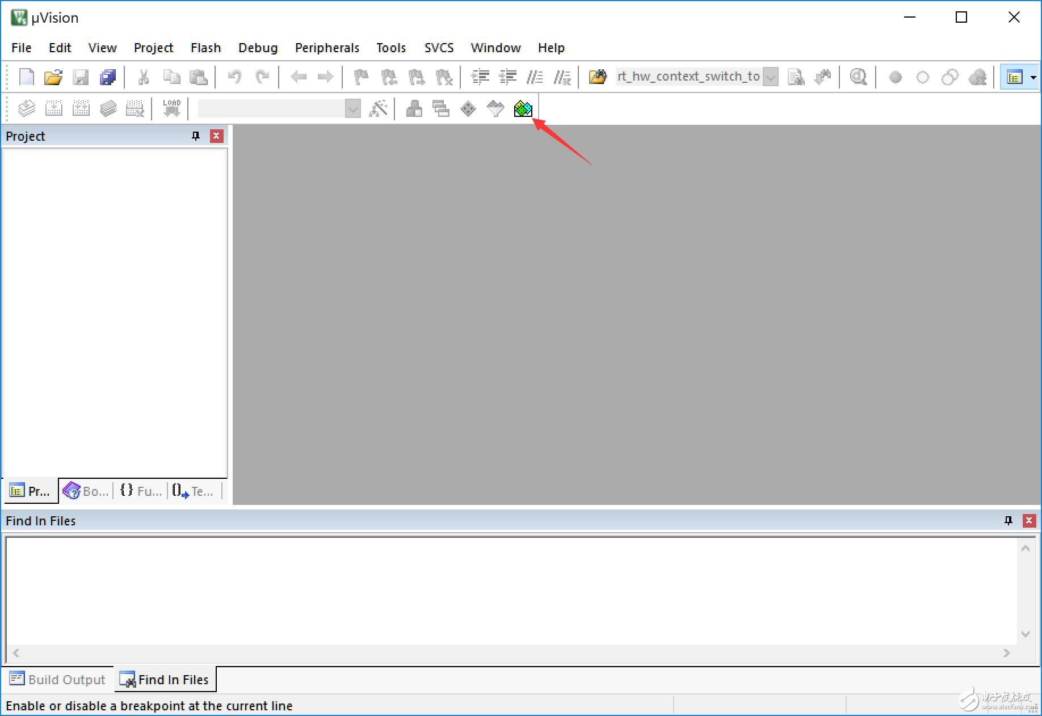Viewport: 1042px width, 716px height.
Task: Pin the Project panel with the pushpin
Action: coord(196,136)
